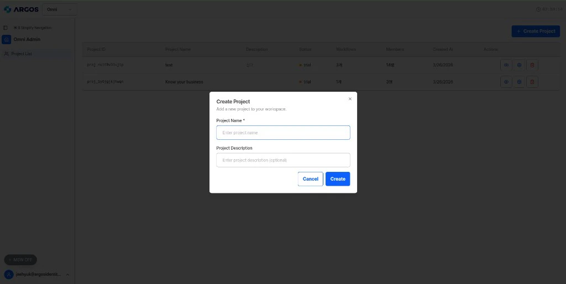566x284 pixels.
Task: Click project ID proj_5y6igikjhwqn
Action: pyautogui.click(x=106, y=82)
